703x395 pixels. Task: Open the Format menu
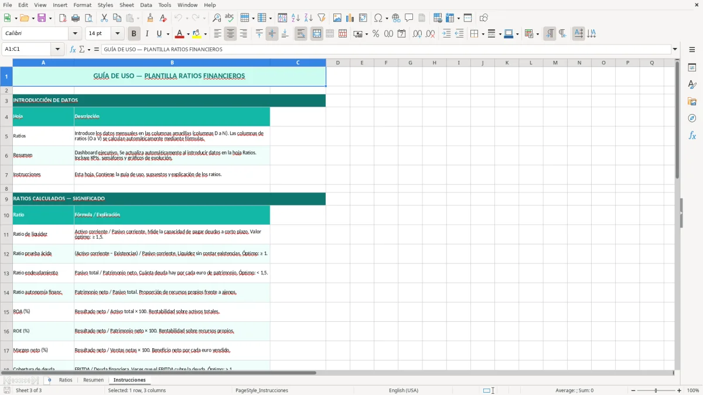tap(82, 5)
